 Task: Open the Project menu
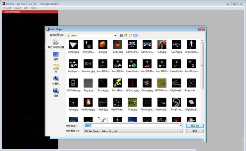(x=7, y=8)
